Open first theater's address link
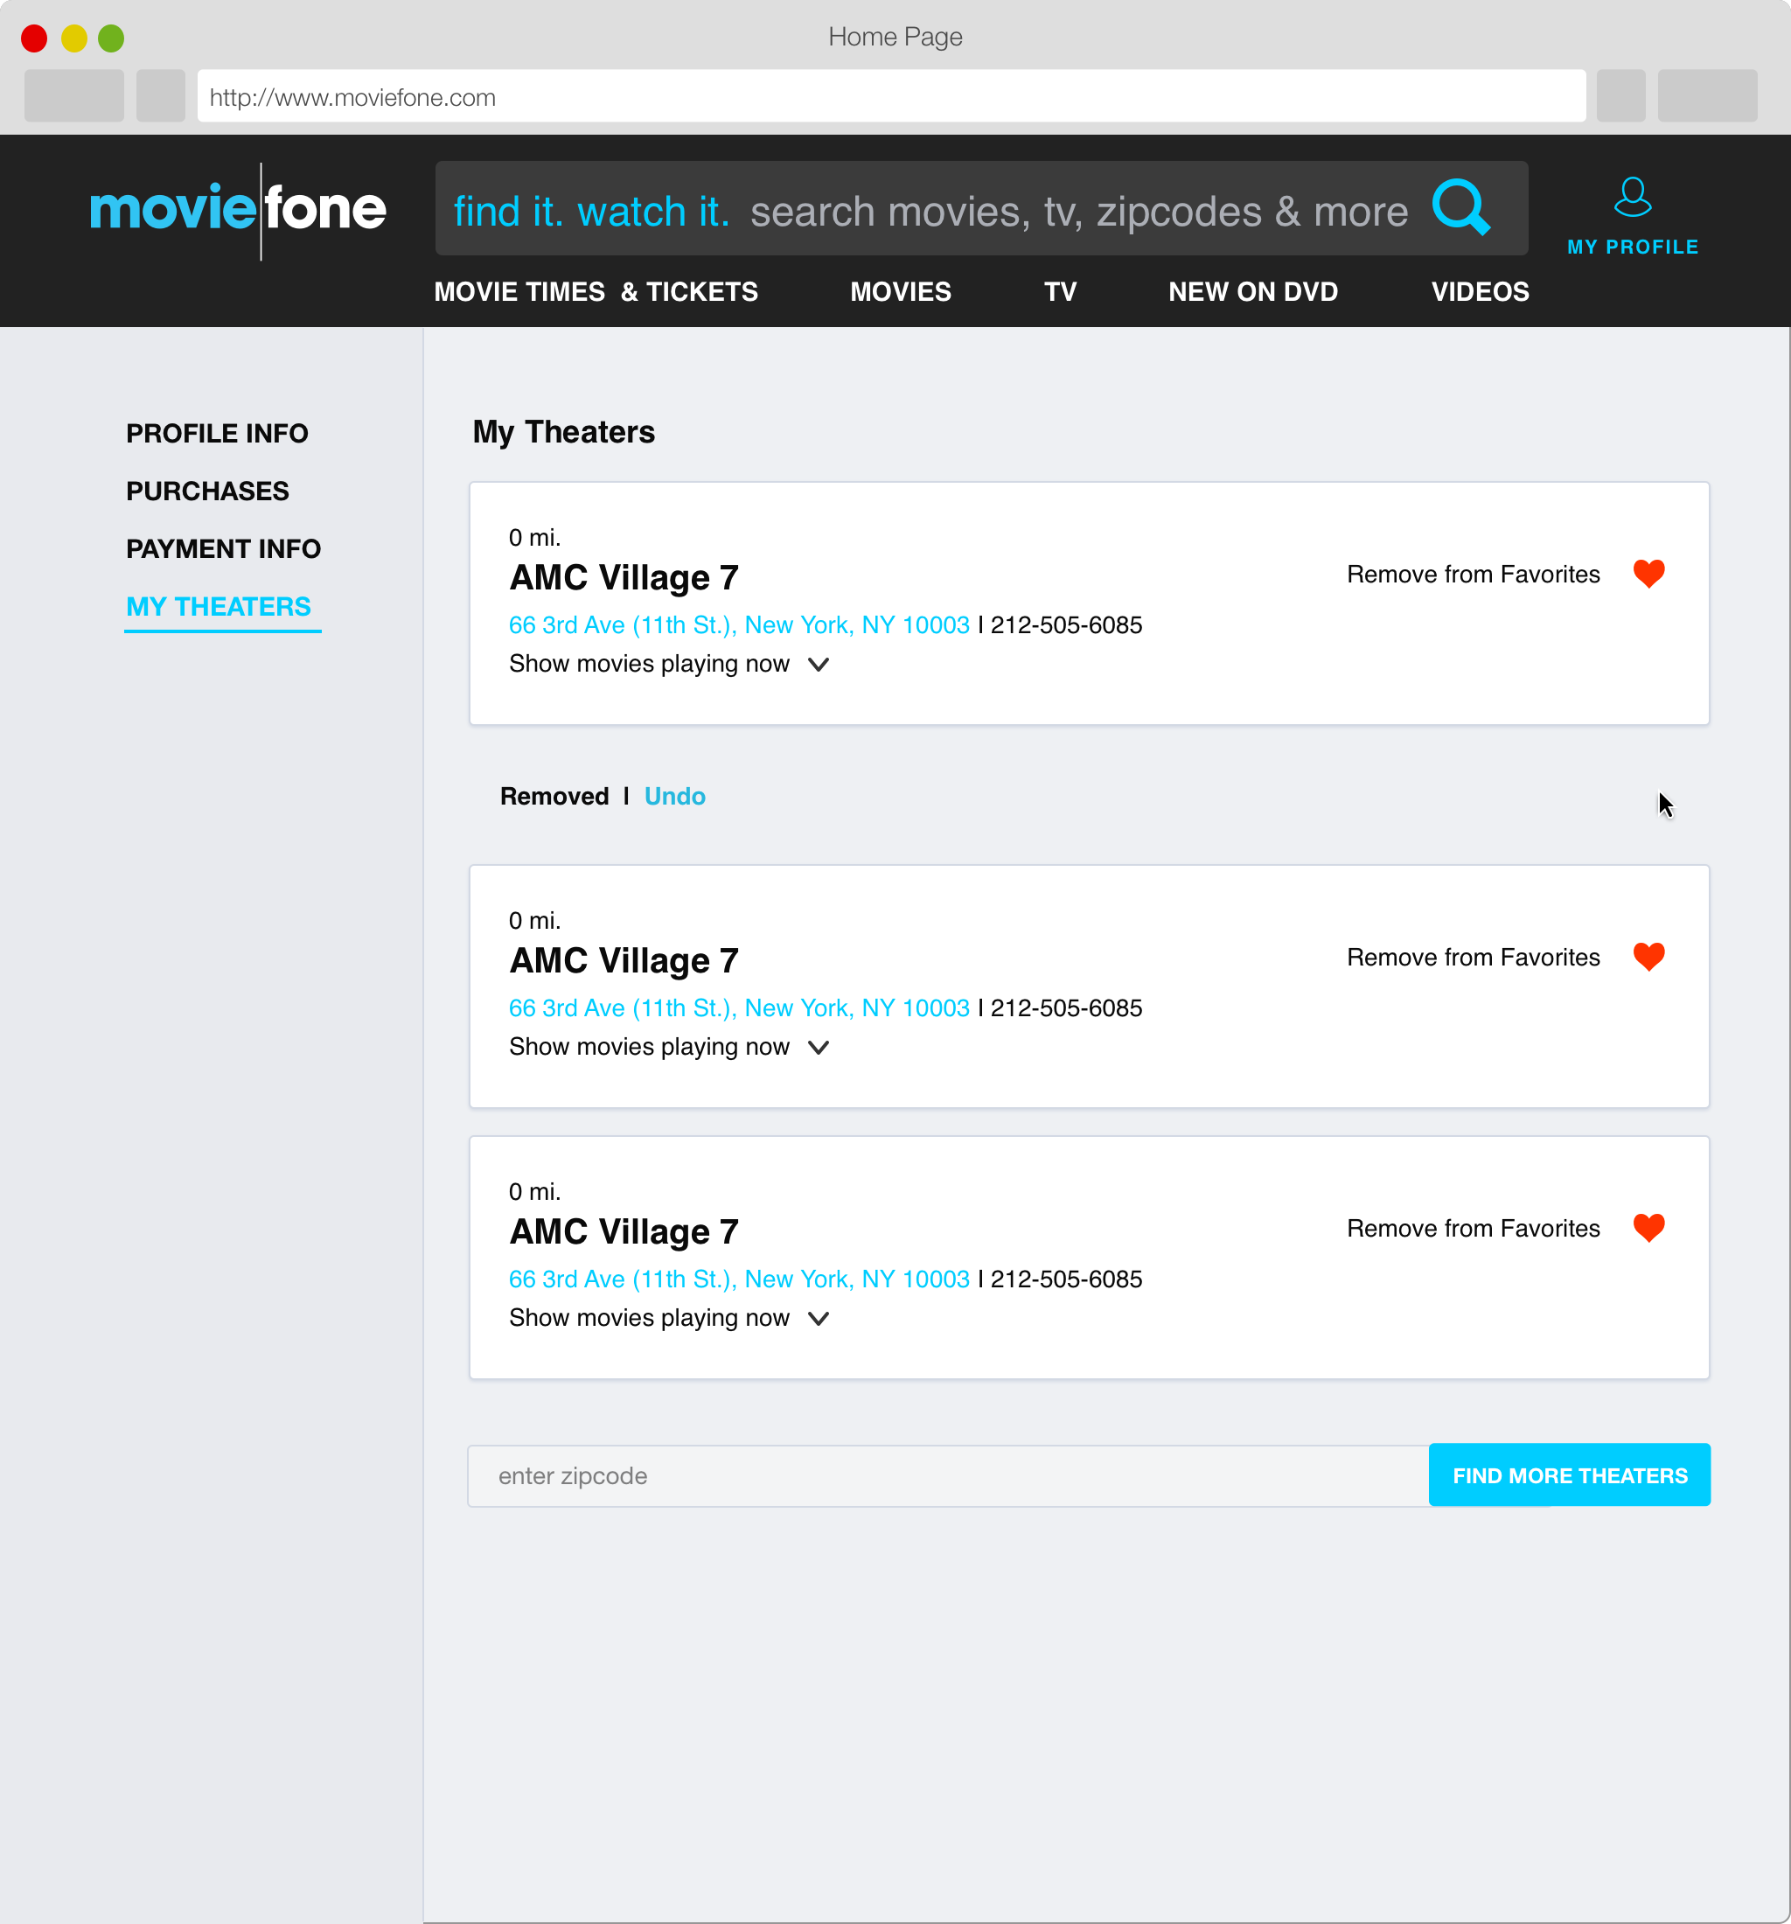 pos(738,625)
